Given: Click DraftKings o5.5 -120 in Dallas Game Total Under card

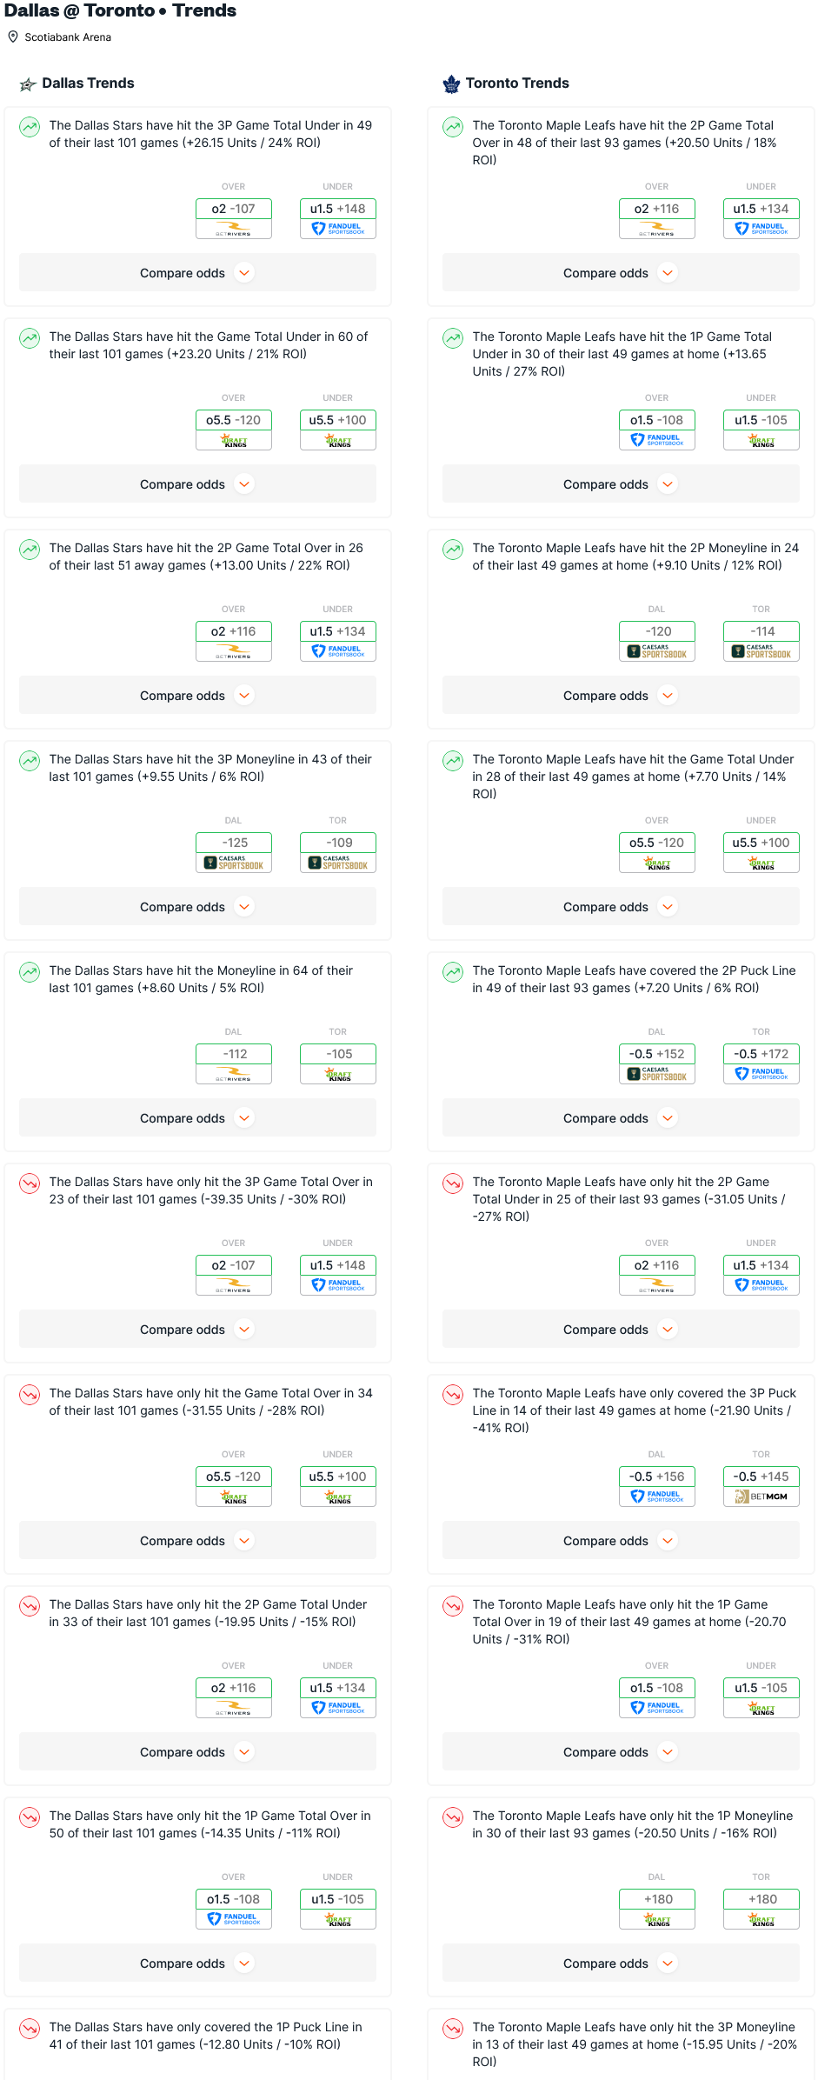Looking at the screenshot, I should click(234, 430).
